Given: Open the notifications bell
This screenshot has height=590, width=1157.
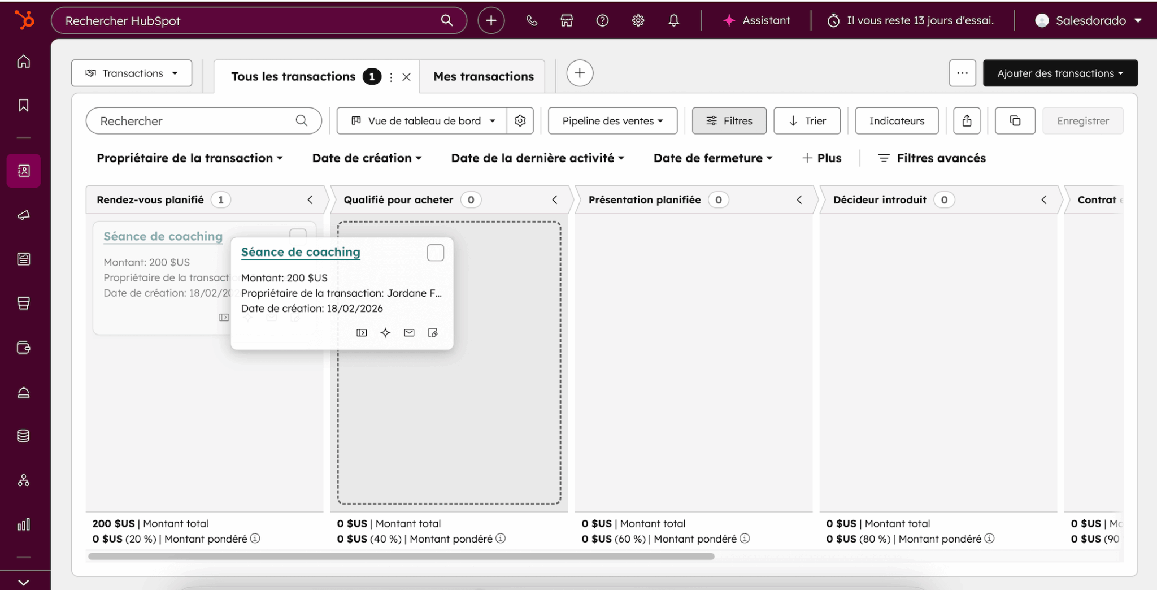Looking at the screenshot, I should coord(673,20).
